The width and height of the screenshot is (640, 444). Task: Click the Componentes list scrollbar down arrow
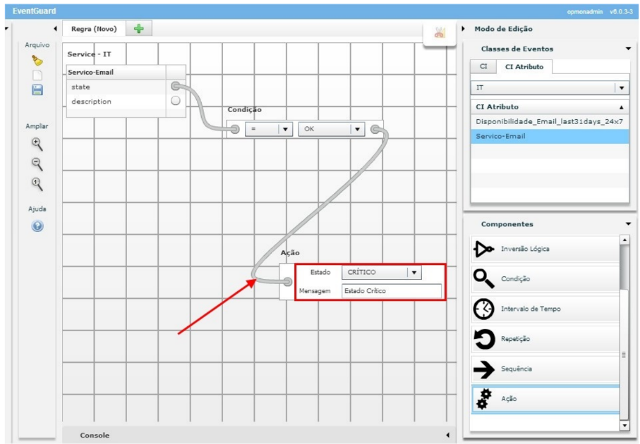(624, 426)
